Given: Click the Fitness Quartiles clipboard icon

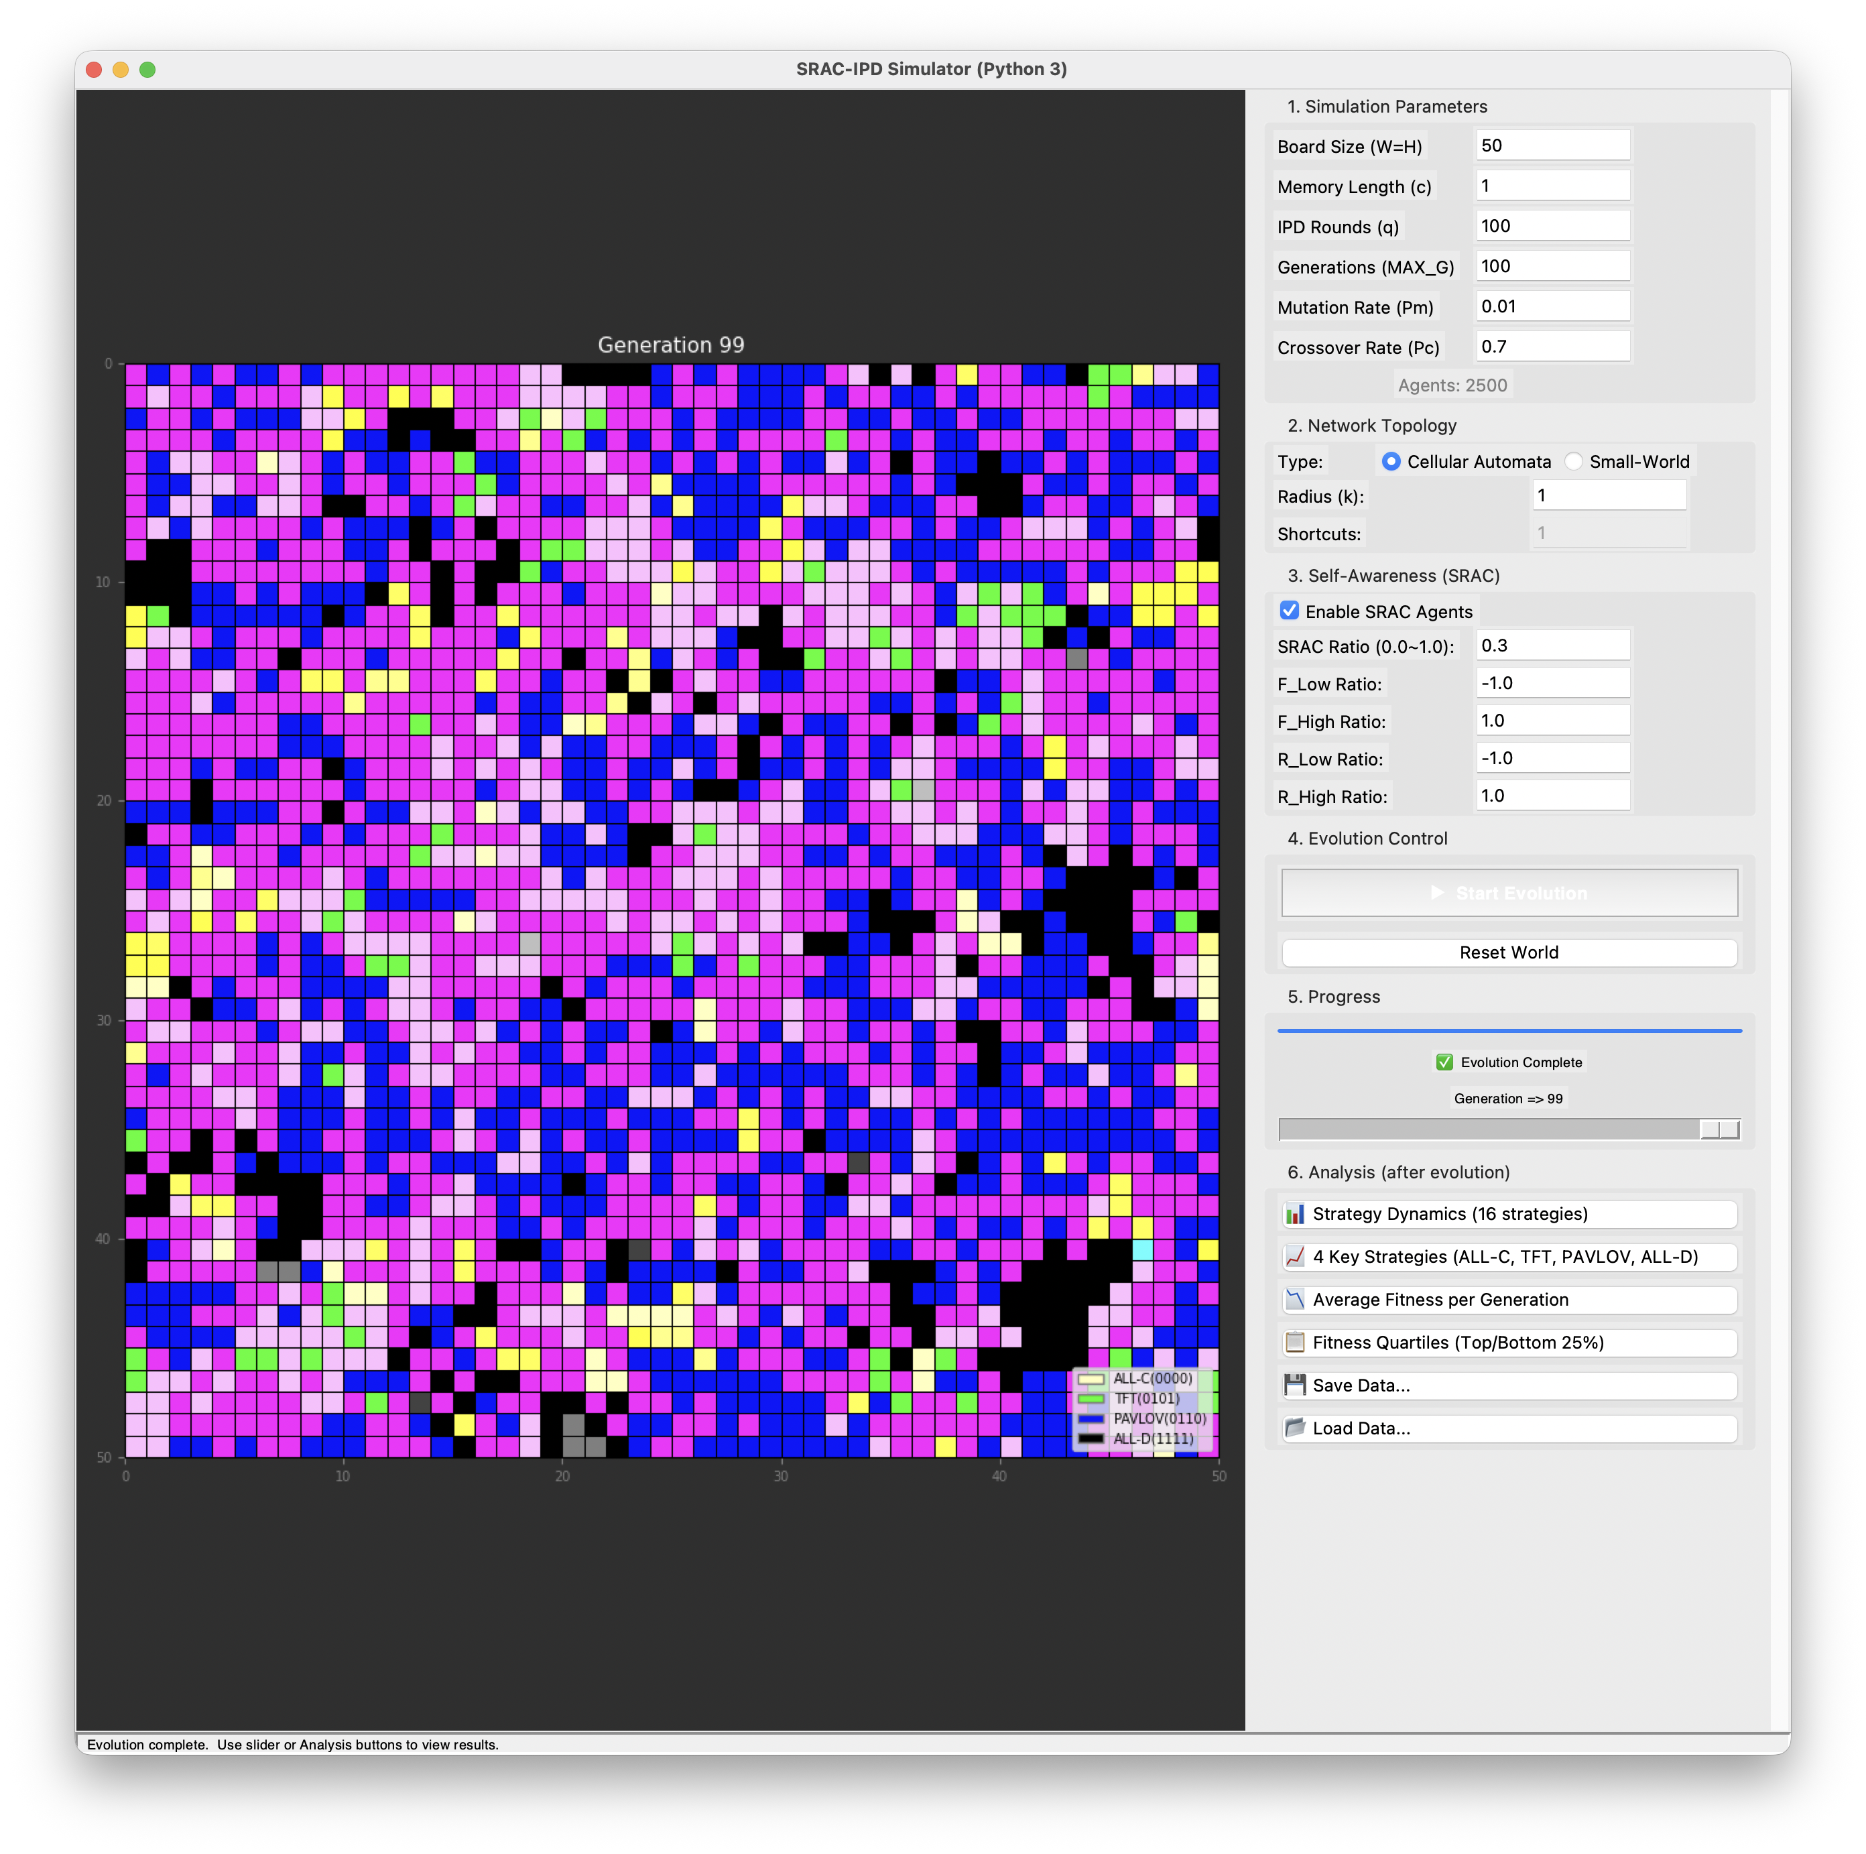Looking at the screenshot, I should click(1295, 1342).
